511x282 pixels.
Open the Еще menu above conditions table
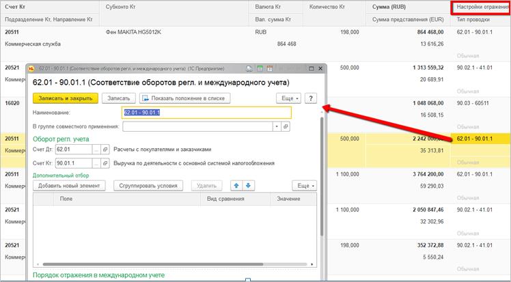pyautogui.click(x=305, y=186)
